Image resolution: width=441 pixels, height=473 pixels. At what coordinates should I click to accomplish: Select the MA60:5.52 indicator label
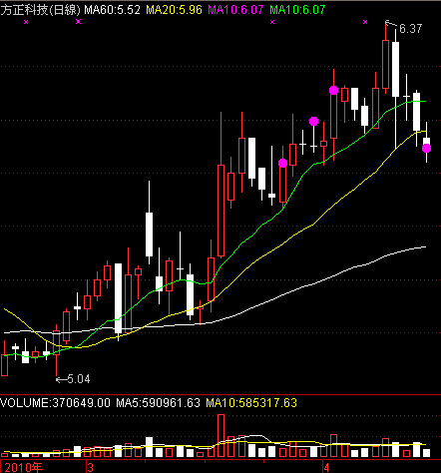click(x=112, y=10)
